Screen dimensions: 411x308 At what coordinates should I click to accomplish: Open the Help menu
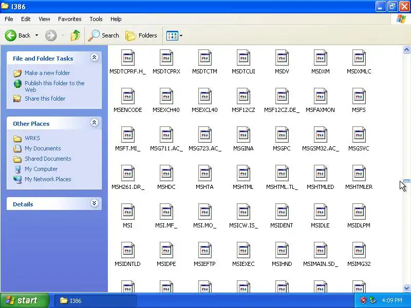tap(116, 19)
